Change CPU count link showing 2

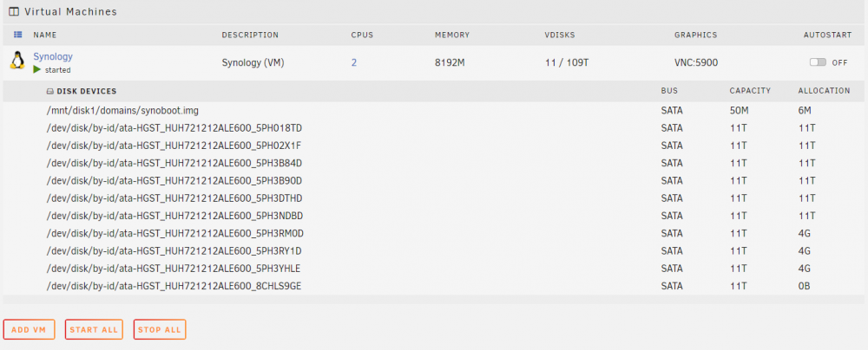pyautogui.click(x=354, y=62)
